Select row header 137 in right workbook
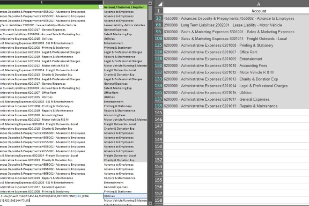Screen dimensions: 309x206 (158, 99)
